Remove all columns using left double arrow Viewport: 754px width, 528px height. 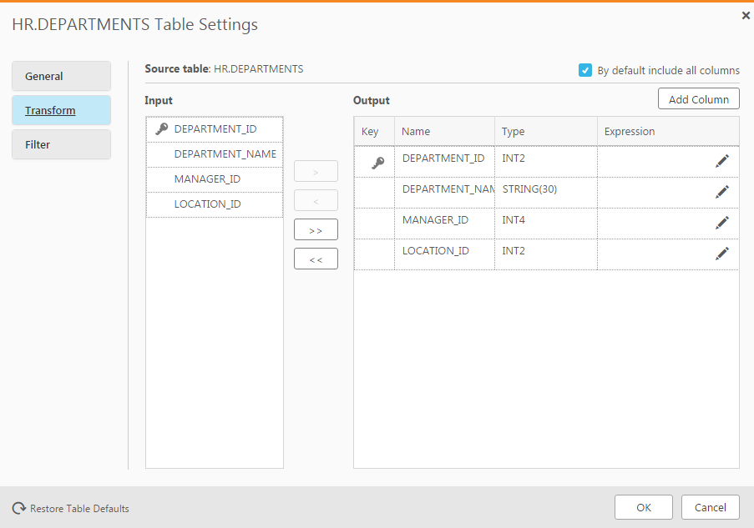click(x=315, y=258)
